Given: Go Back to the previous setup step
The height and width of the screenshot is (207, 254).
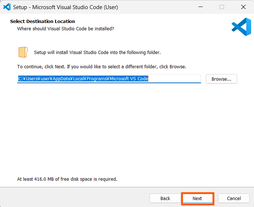Looking at the screenshot, I should coord(165,198).
